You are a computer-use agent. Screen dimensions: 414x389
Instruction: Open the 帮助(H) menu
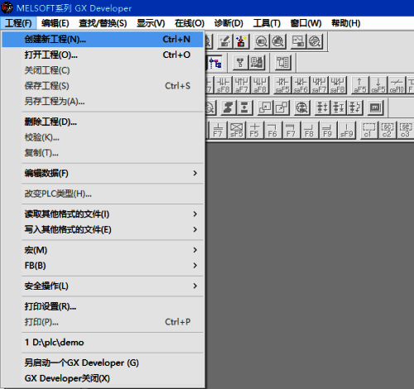tap(346, 23)
